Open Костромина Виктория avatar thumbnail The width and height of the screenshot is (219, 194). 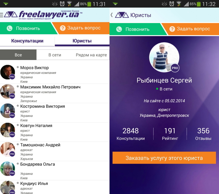click(8, 111)
